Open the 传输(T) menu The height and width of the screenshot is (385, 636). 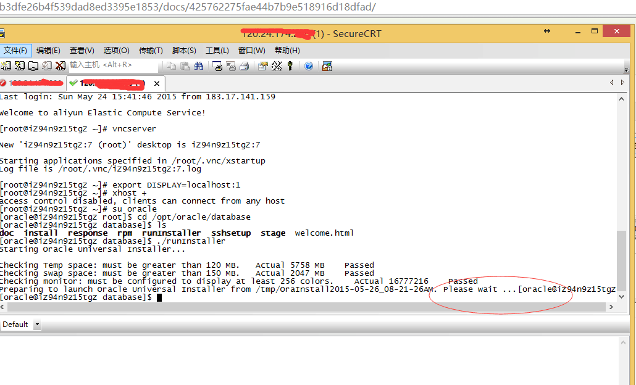point(151,51)
